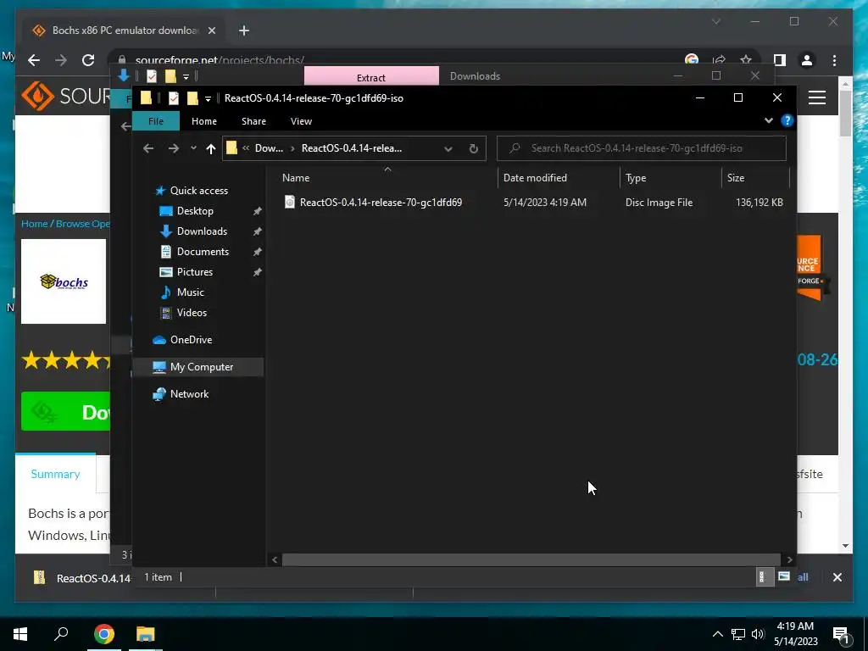Switch to the Share ribbon tab
This screenshot has height=651, width=868.
click(x=253, y=121)
